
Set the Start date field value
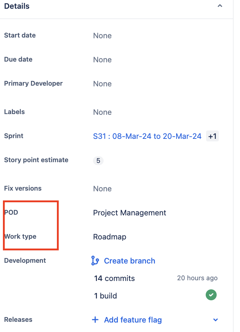click(102, 36)
